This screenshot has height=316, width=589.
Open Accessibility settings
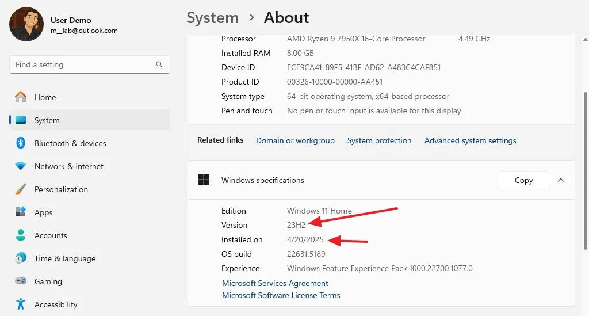[89, 304]
